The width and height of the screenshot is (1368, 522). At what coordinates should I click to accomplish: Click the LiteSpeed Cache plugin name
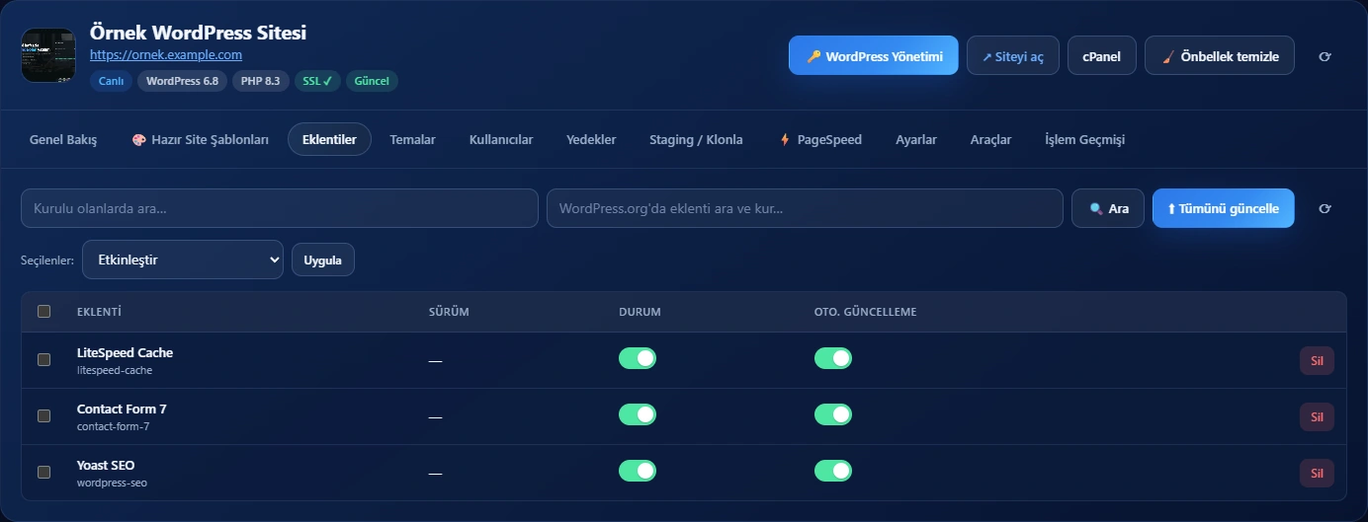pos(125,352)
